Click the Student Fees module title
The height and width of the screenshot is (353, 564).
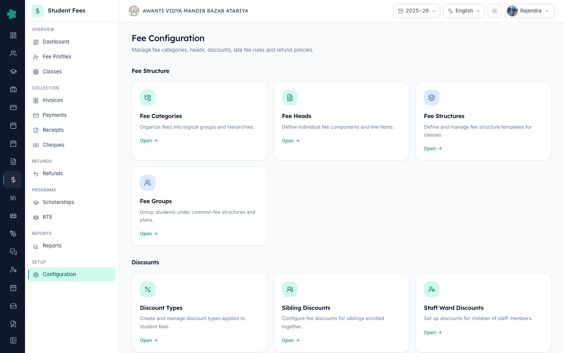click(x=67, y=11)
